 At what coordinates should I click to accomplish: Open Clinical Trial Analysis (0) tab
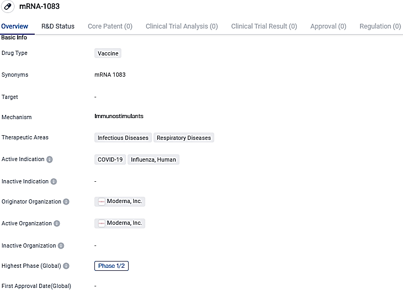182,26
